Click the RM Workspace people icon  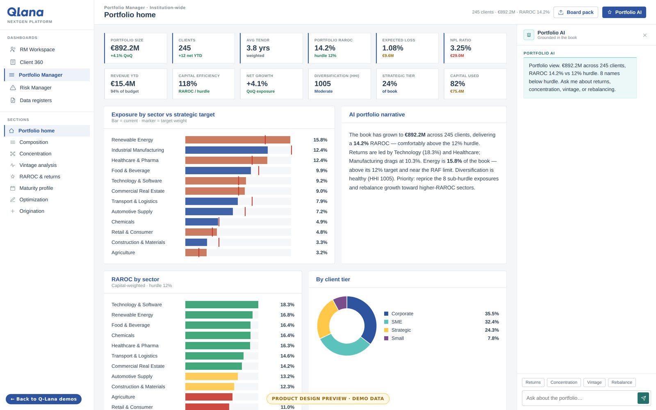click(13, 50)
